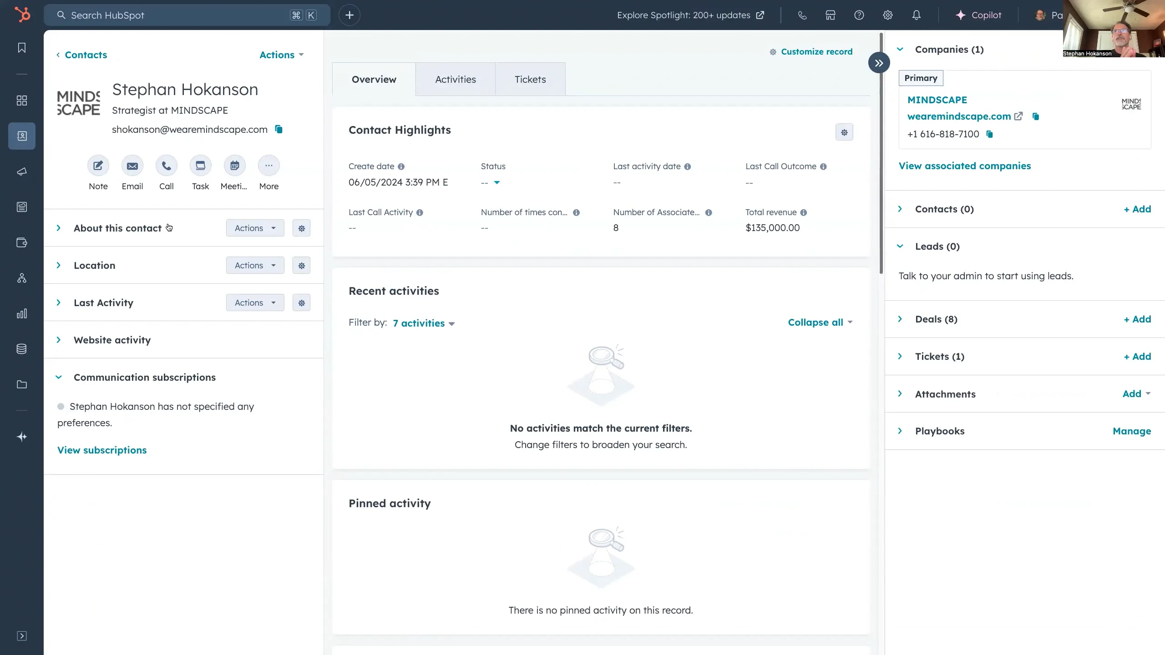The height and width of the screenshot is (655, 1165).
Task: Add a new Deal from the right panel
Action: (1137, 319)
